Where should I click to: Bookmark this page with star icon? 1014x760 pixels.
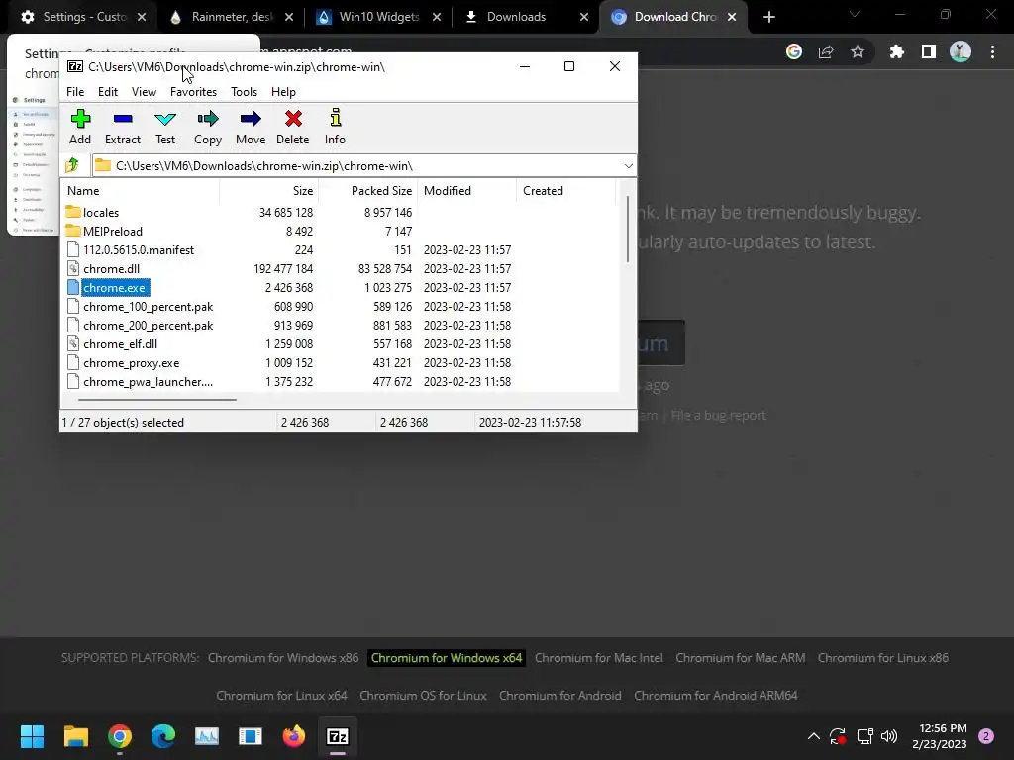858,51
